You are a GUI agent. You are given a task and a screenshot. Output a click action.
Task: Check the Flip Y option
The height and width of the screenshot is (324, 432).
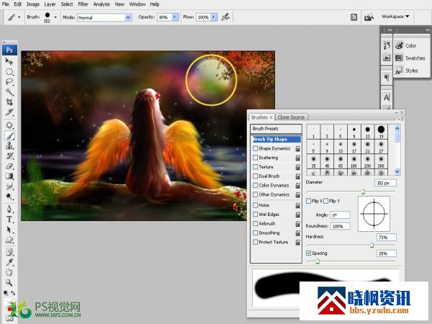pyautogui.click(x=326, y=201)
